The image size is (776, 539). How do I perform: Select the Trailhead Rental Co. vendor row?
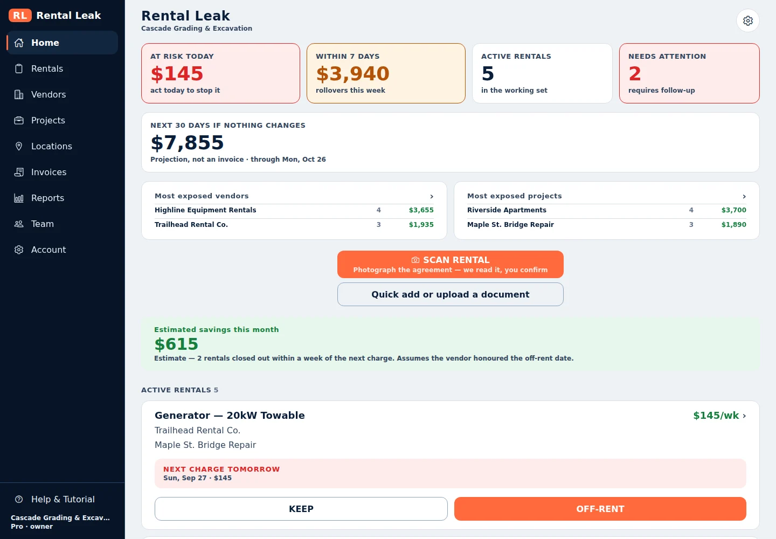[x=294, y=225]
